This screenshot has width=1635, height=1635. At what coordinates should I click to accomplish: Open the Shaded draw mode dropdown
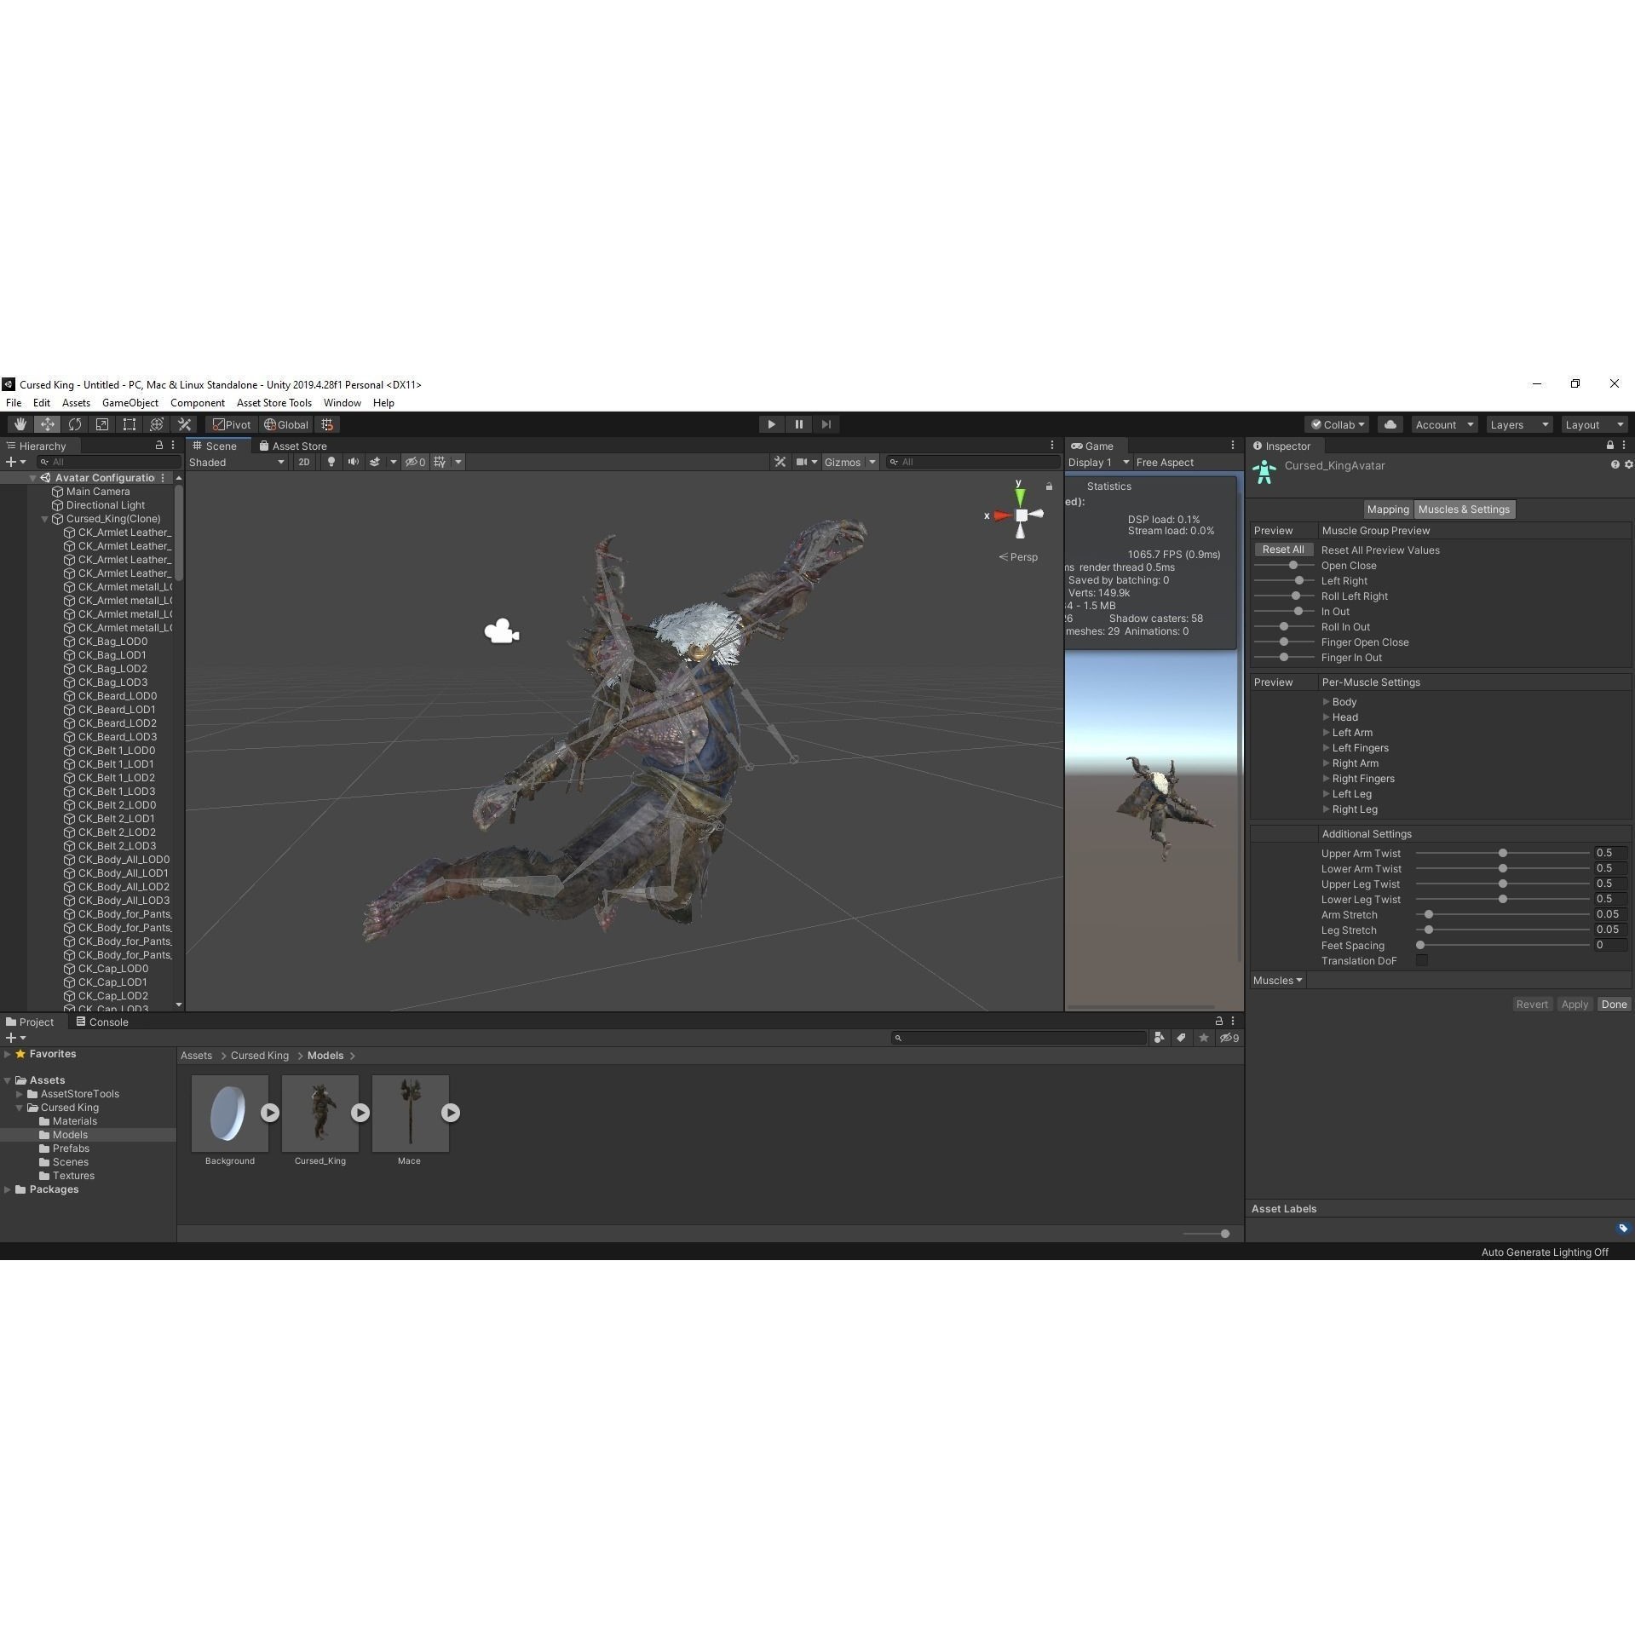point(236,462)
